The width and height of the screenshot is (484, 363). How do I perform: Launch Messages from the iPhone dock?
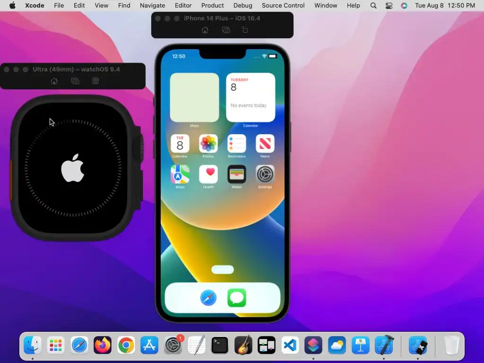(x=237, y=298)
